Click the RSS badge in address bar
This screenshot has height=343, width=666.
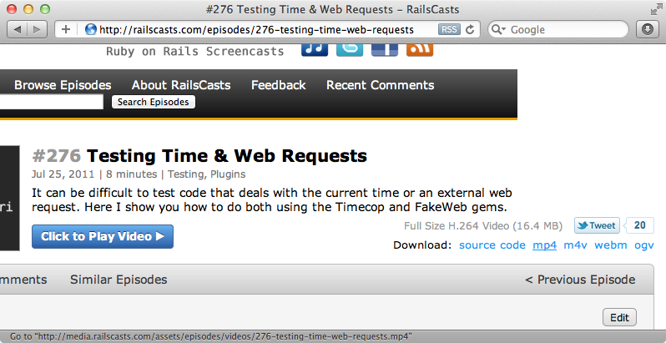449,29
